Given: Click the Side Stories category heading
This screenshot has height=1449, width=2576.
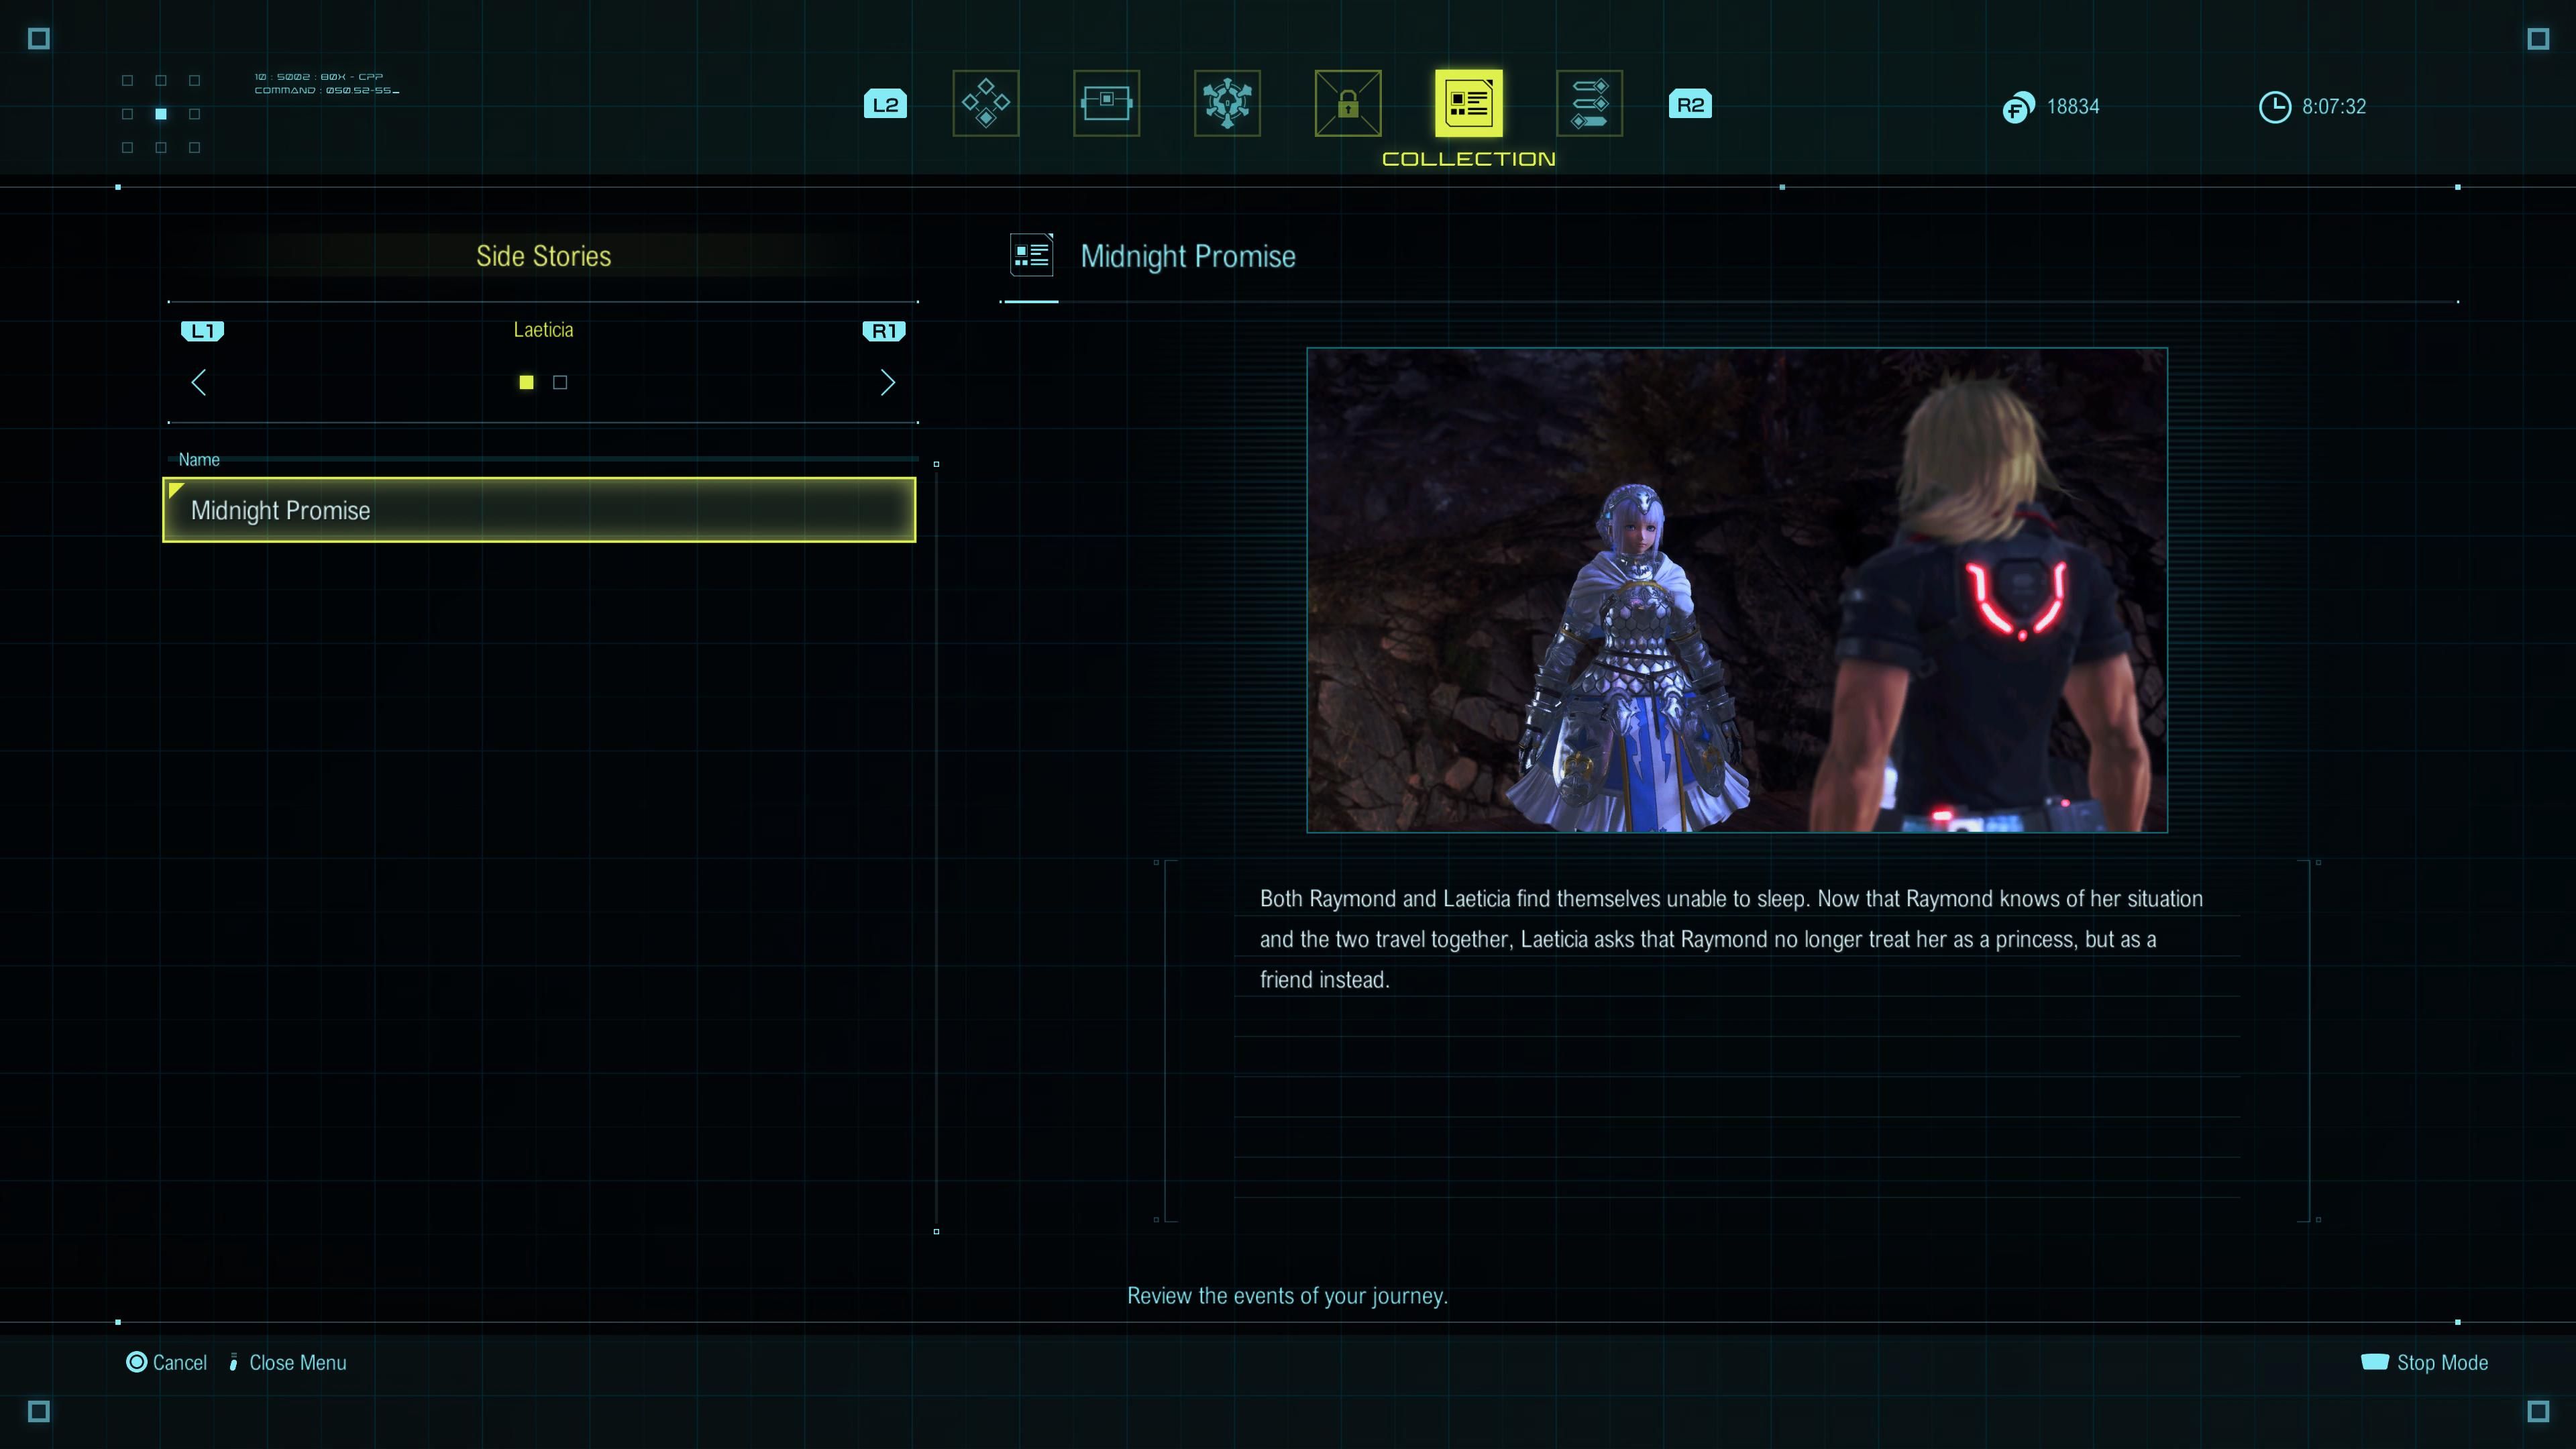Looking at the screenshot, I should 543,256.
